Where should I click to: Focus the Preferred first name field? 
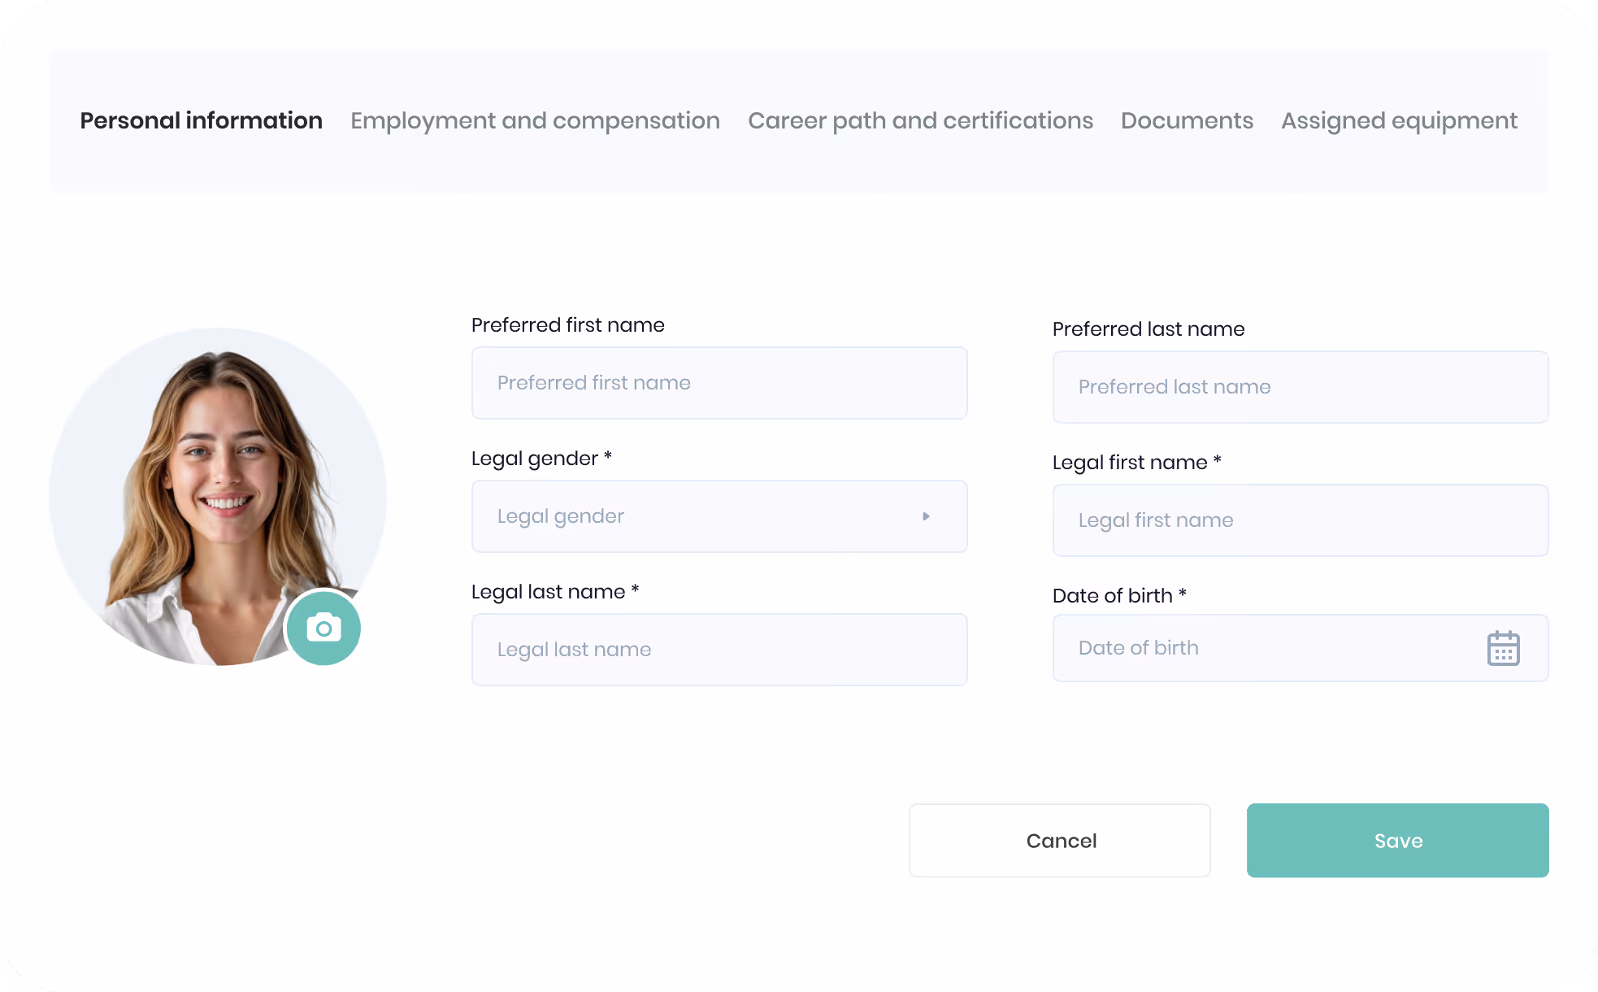[x=719, y=383]
